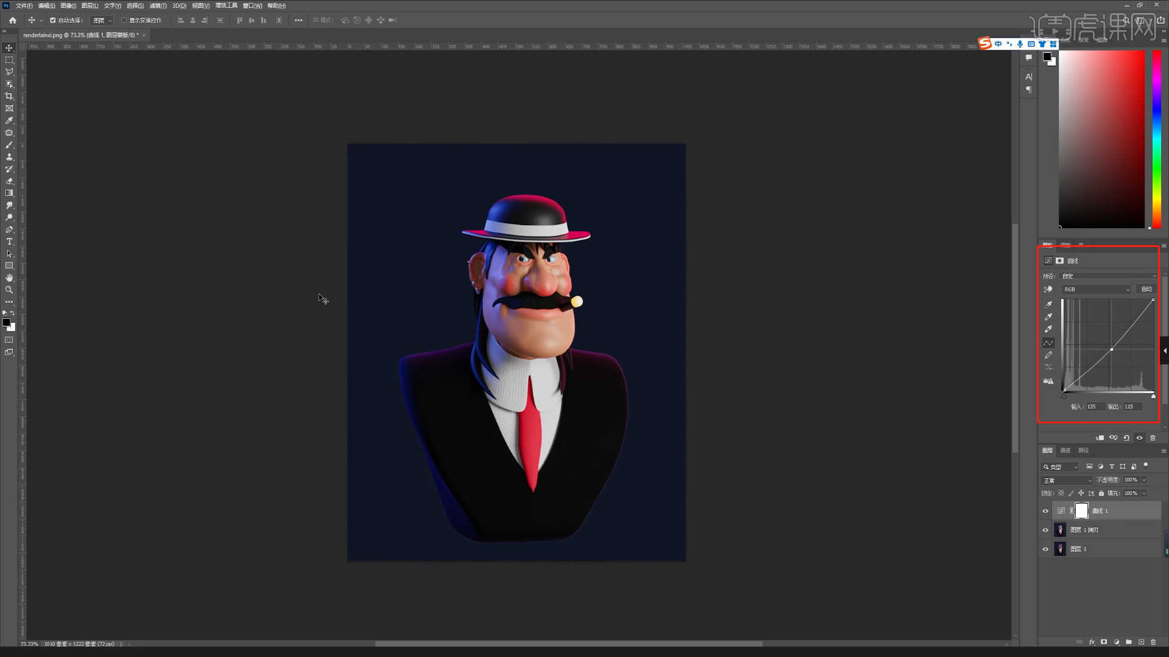
Task: Open the layer blend mode dropdown
Action: (1067, 481)
